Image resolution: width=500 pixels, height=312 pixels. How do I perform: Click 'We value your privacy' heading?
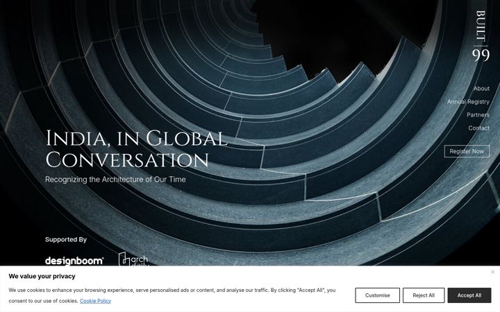[42, 276]
